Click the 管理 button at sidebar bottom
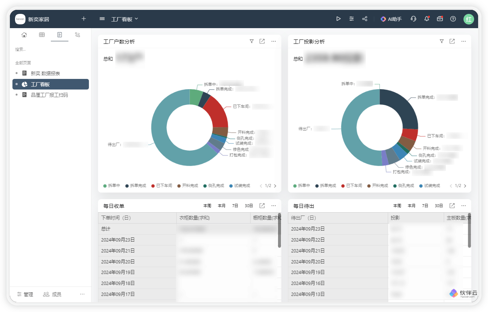 tap(25, 294)
